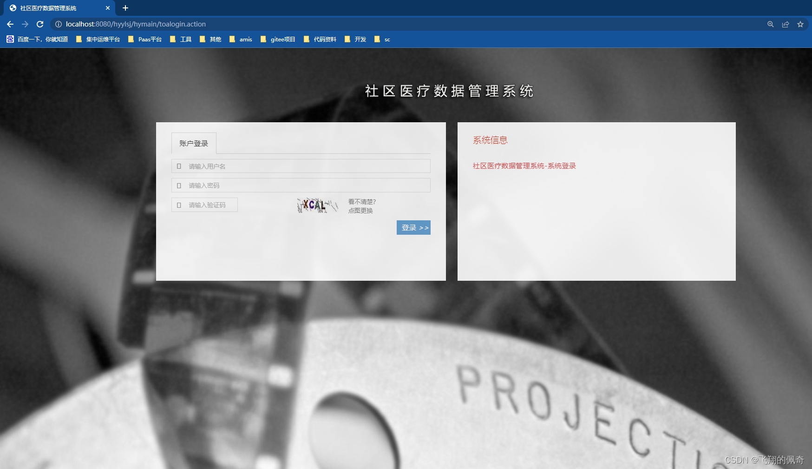
Task: Open 集中运维平台 bookmark folder
Action: coord(98,40)
